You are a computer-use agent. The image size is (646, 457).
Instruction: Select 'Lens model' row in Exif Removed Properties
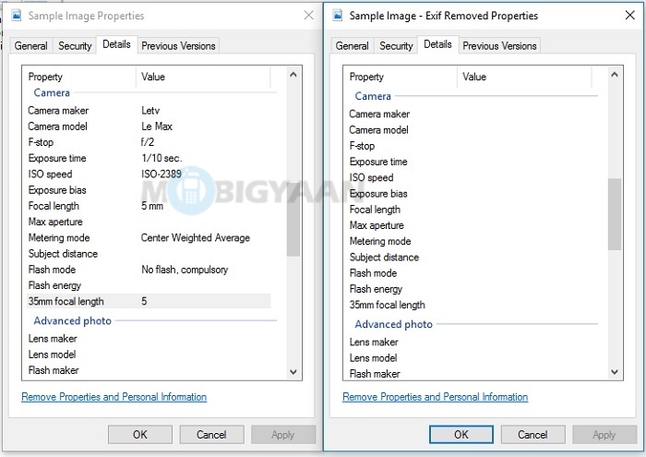point(470,358)
